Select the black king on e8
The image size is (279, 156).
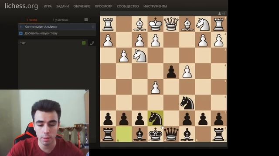pyautogui.click(x=155, y=134)
